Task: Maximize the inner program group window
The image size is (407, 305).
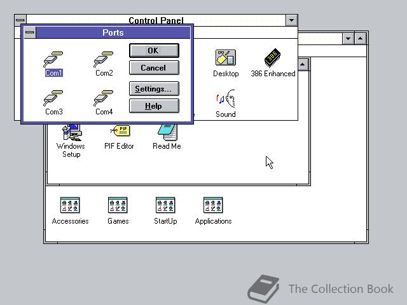Action: pos(303,65)
